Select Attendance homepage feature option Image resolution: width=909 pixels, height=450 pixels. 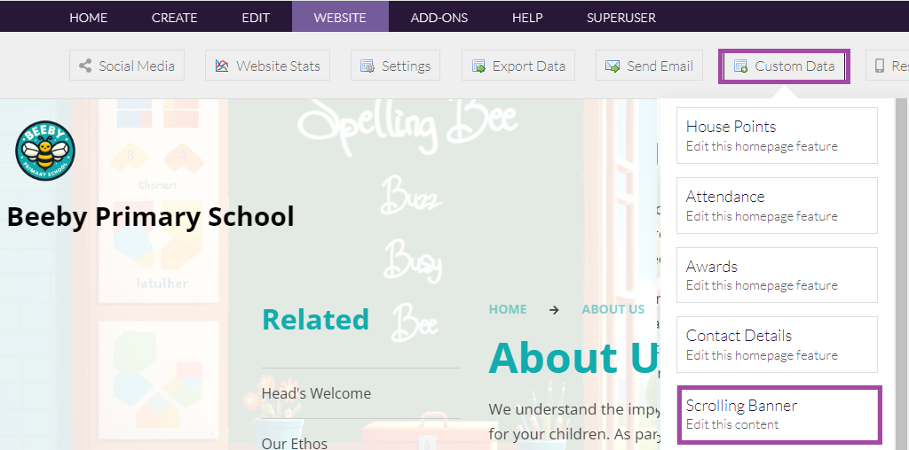pyautogui.click(x=777, y=206)
